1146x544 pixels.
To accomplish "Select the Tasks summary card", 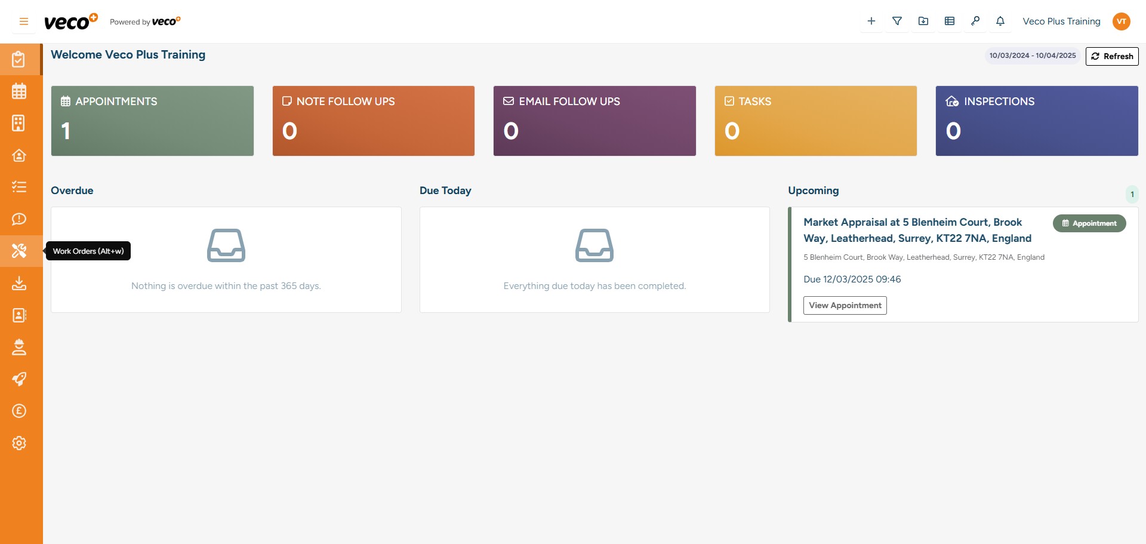I will [x=815, y=121].
